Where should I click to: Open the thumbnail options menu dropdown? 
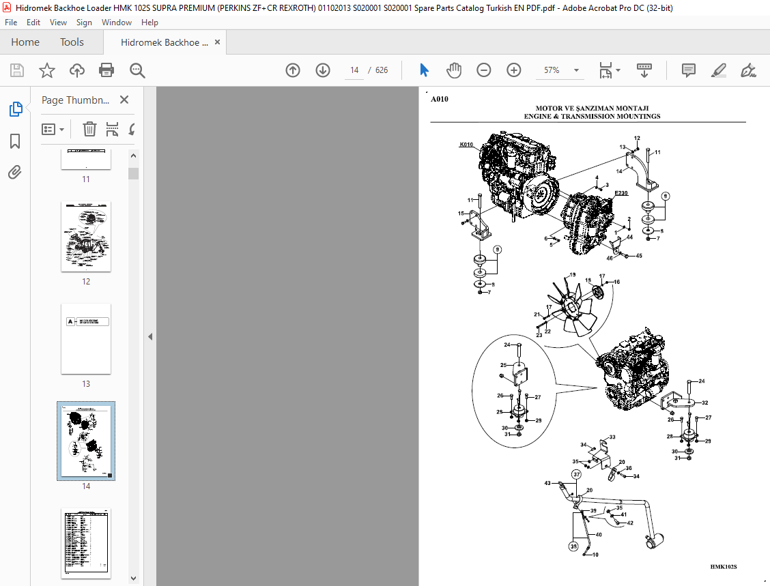click(53, 129)
